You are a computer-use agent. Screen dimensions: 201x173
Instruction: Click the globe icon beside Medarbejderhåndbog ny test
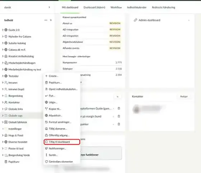6,69
